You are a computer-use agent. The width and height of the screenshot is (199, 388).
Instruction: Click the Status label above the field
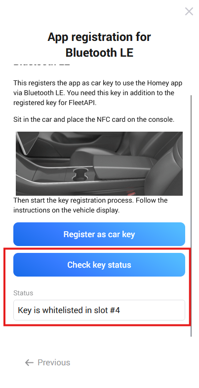23,293
